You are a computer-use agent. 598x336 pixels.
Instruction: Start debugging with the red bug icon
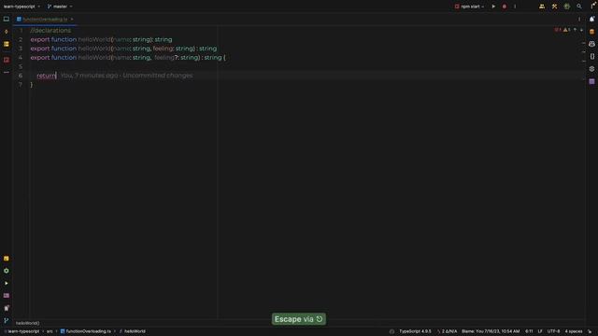[x=505, y=7]
